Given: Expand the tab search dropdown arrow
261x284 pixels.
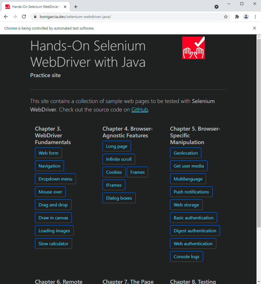Looking at the screenshot, I should pyautogui.click(x=217, y=7).
